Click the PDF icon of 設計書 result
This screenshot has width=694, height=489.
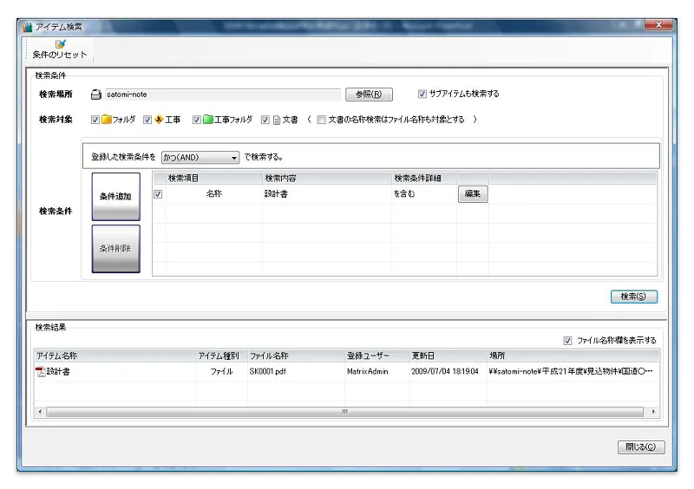tap(40, 371)
